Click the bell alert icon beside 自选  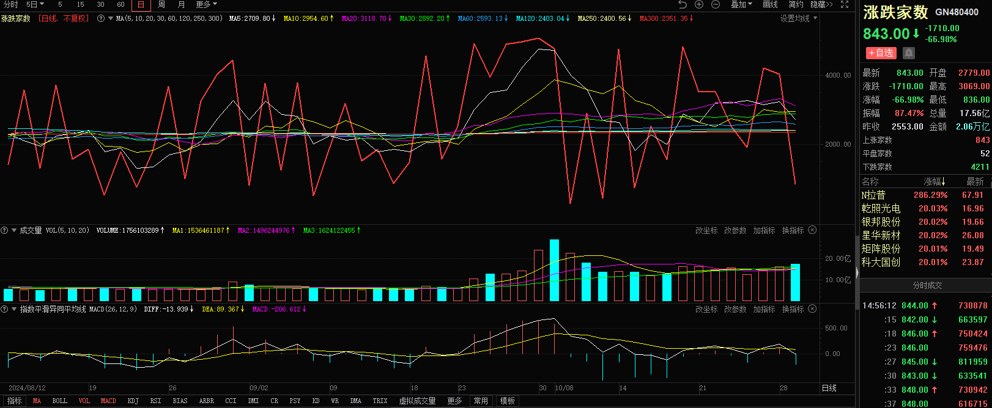pos(909,53)
